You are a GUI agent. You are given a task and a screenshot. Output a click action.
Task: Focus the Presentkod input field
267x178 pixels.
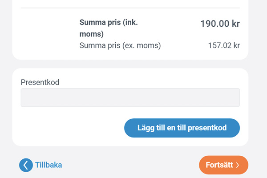tap(130, 97)
